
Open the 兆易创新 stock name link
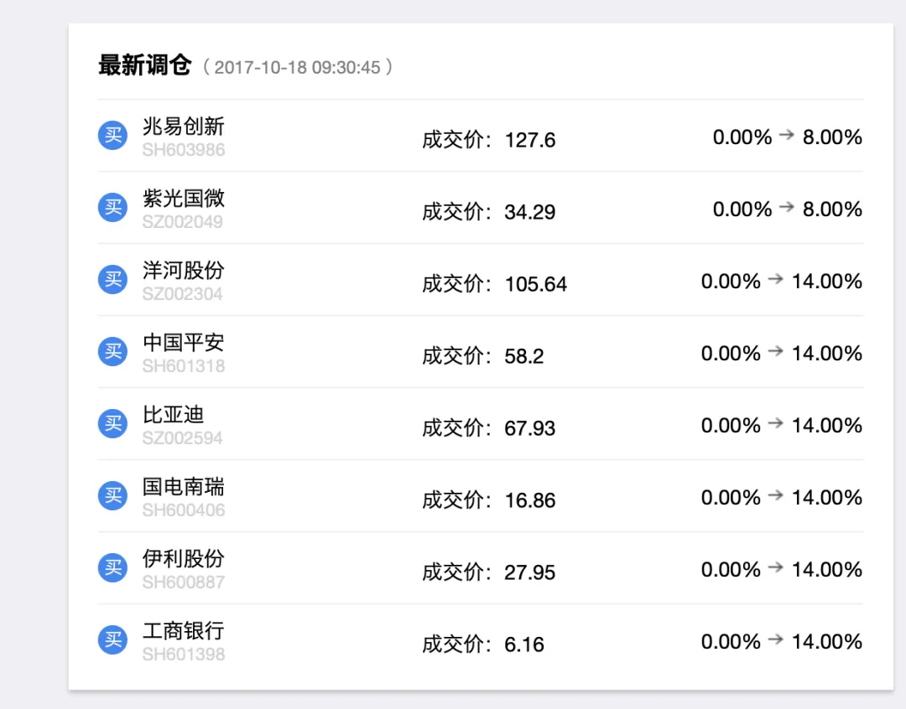tap(183, 127)
